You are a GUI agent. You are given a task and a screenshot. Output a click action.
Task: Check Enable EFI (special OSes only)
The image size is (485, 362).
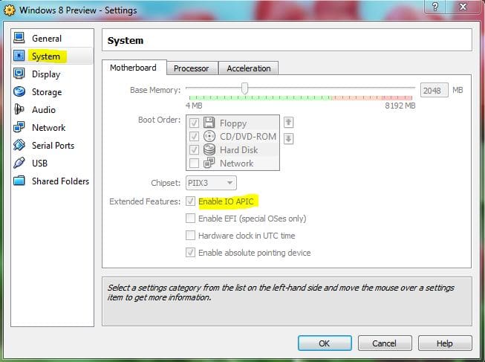pyautogui.click(x=191, y=219)
